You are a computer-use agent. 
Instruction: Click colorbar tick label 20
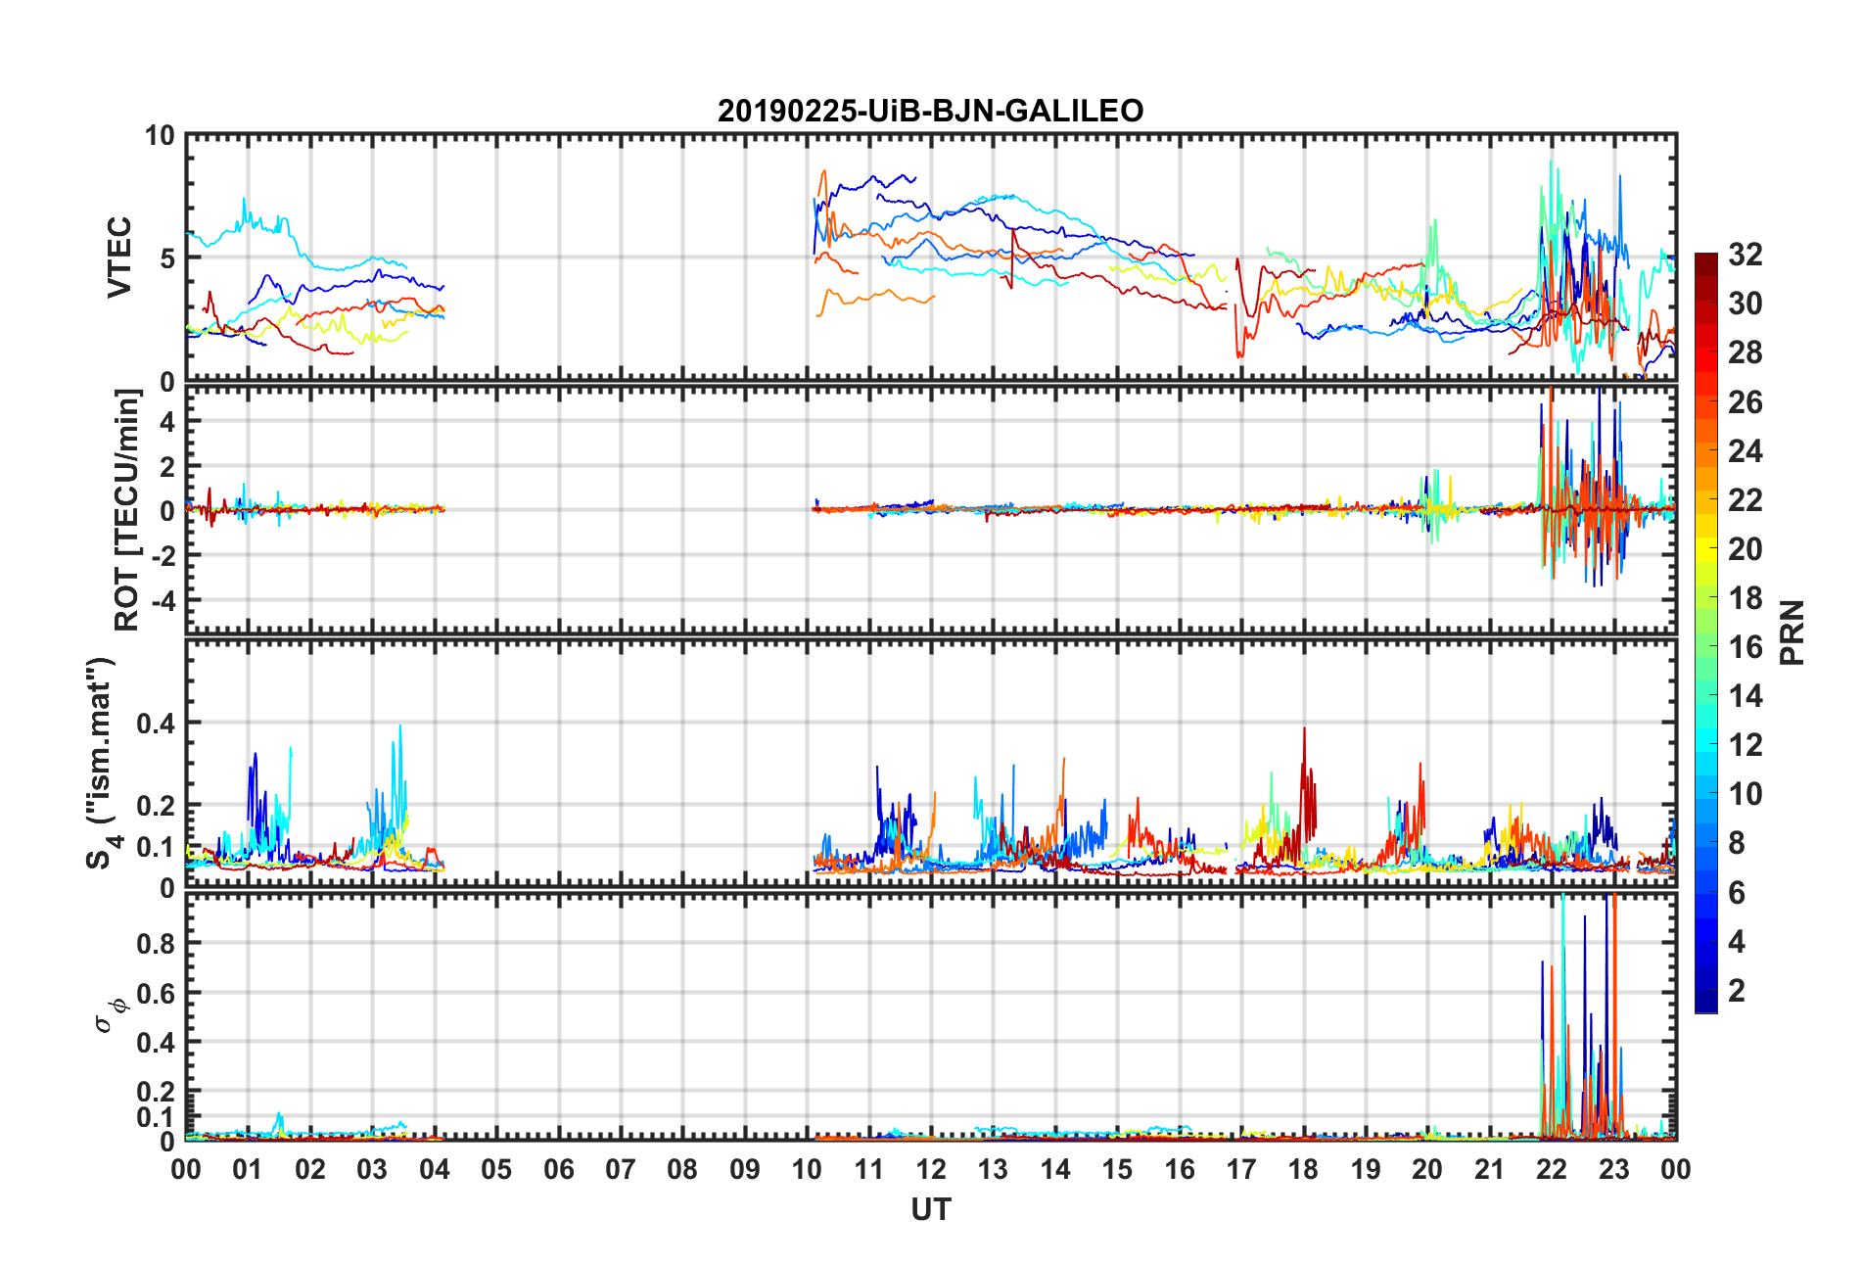click(x=1746, y=548)
